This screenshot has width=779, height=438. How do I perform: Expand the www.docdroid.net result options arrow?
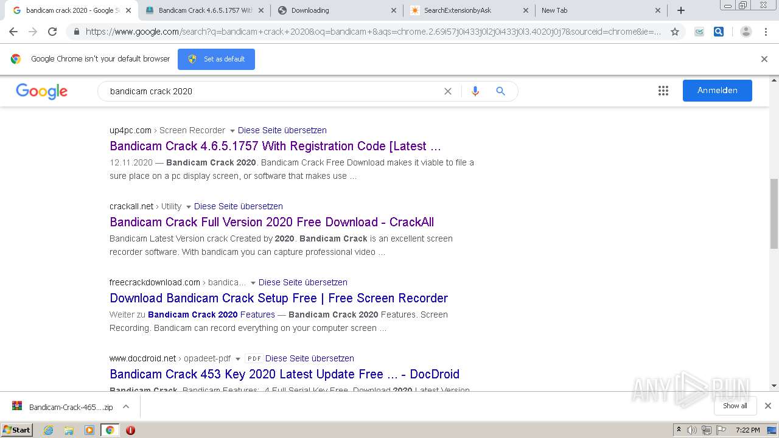pos(237,359)
